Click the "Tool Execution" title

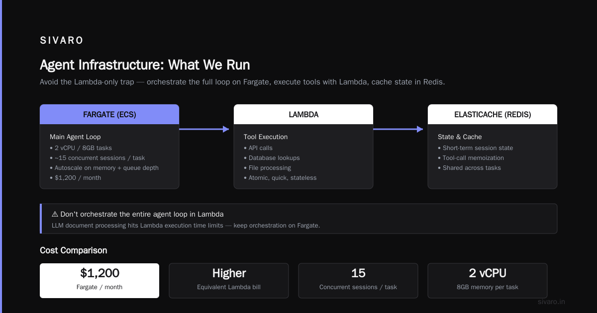coord(266,137)
